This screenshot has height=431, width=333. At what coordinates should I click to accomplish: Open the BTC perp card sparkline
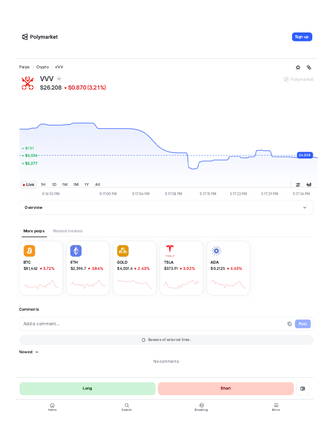(x=41, y=284)
